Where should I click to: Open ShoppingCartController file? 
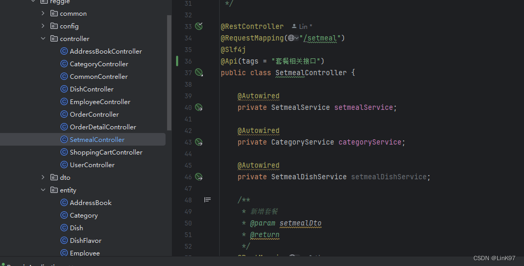[106, 152]
